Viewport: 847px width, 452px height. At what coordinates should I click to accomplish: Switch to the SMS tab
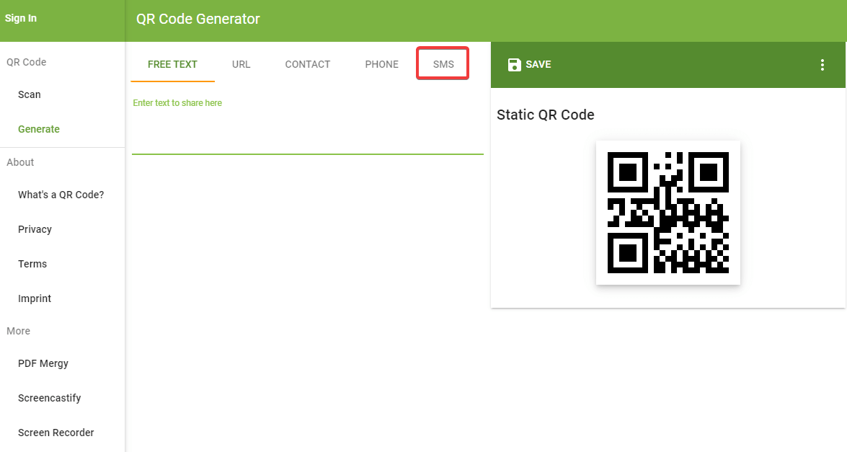443,64
